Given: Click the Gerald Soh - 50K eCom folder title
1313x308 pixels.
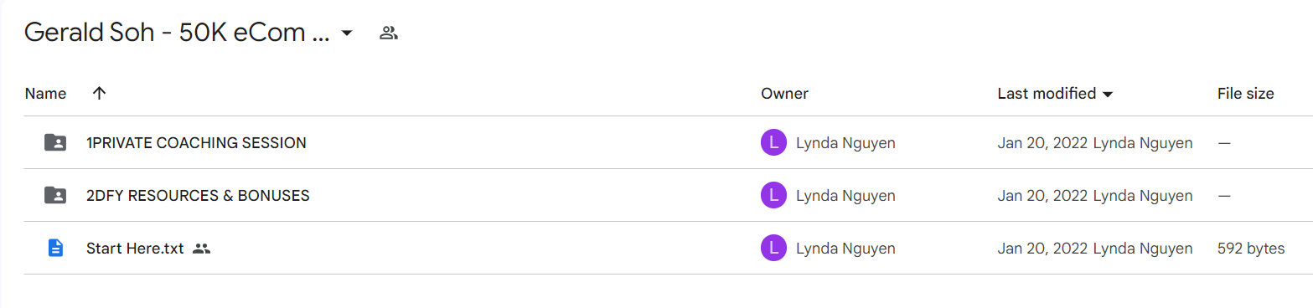Looking at the screenshot, I should (x=177, y=33).
